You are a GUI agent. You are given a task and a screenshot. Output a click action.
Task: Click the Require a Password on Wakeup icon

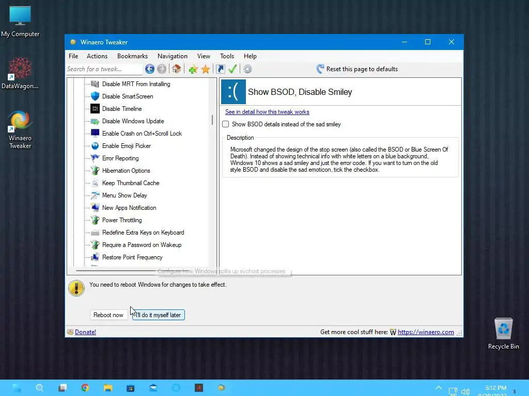[95, 245]
